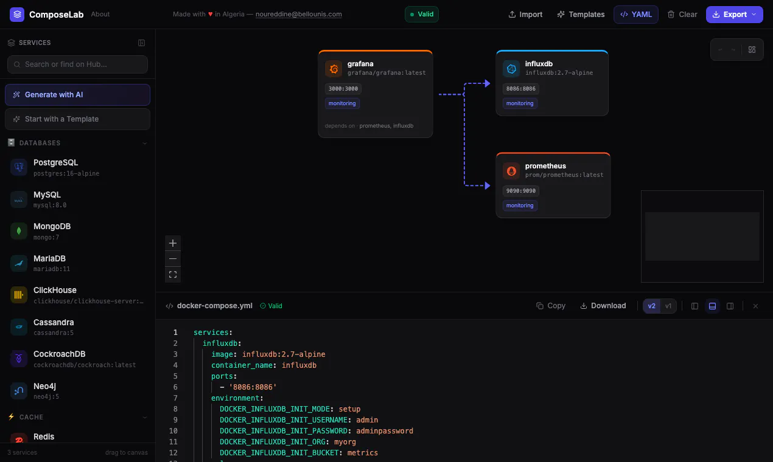Click the auto-layout grid icon
773x462 pixels.
(x=752, y=50)
